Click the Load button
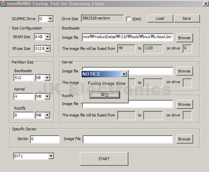This screenshot has height=172, width=209. pyautogui.click(x=160, y=18)
